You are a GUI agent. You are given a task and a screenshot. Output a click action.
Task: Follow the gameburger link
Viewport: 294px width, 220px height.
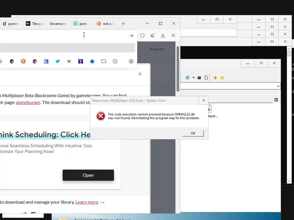click(x=28, y=103)
